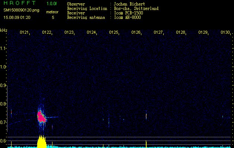Viewport: 234px width, 148px height.
Task: Click the yellow signal strength peak
Action: click(x=42, y=141)
